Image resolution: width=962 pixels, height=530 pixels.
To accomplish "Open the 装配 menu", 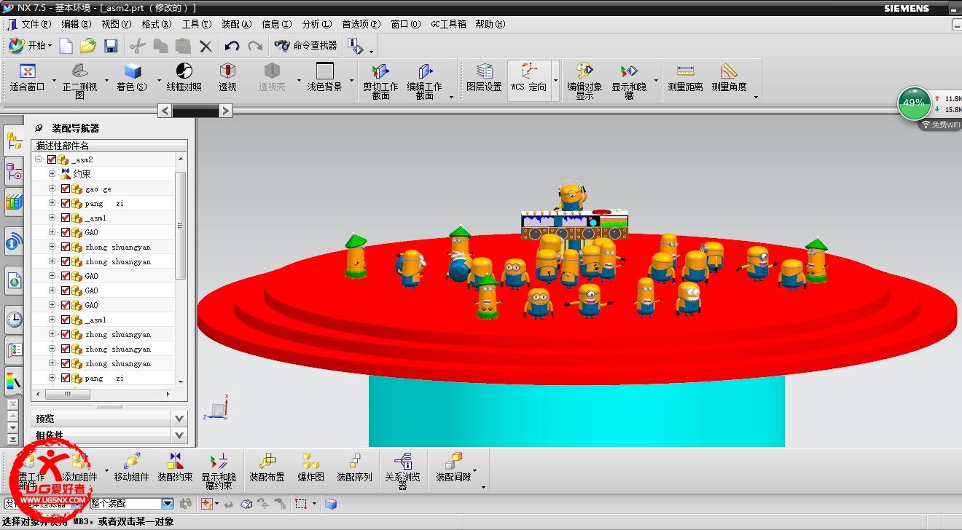I will tap(236, 24).
